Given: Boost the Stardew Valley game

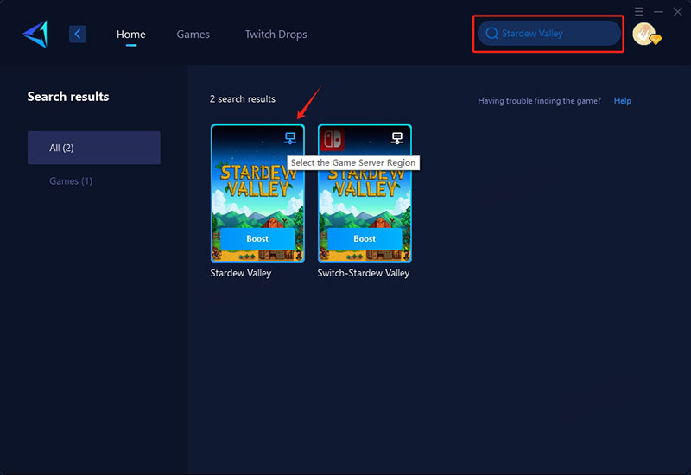Looking at the screenshot, I should click(x=257, y=239).
